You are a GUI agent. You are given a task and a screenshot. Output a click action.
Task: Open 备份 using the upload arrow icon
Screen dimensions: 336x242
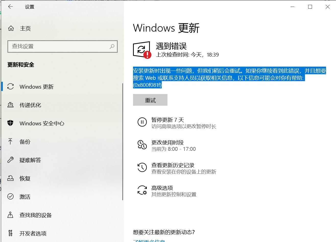click(x=10, y=142)
